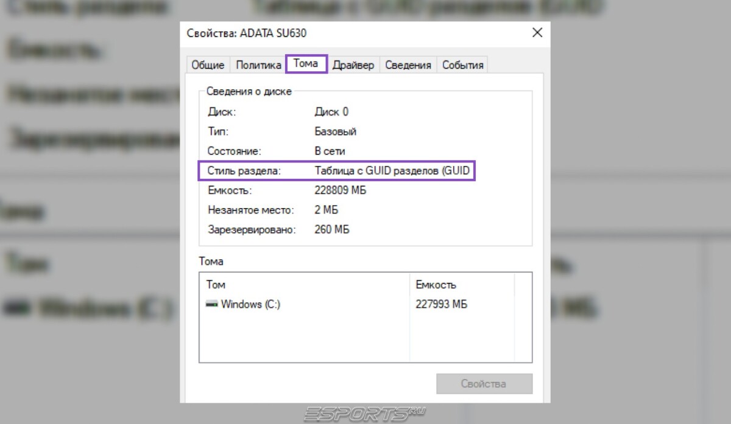Screen dimensions: 731x424
Task: Click the 227993 МБ volume capacity cell
Action: click(x=442, y=304)
